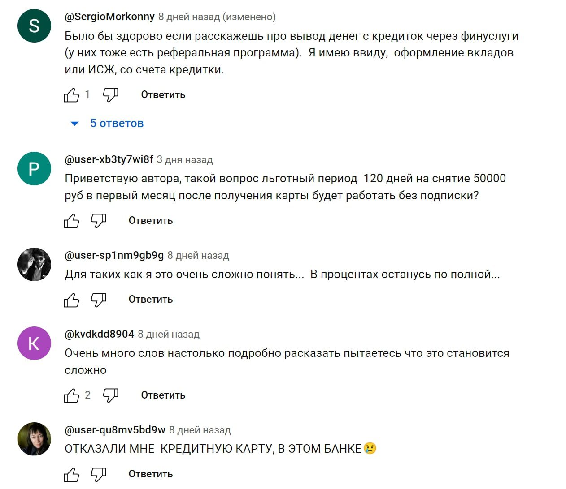Like the @kvdkdd8904 comment
566x489 pixels.
point(71,395)
